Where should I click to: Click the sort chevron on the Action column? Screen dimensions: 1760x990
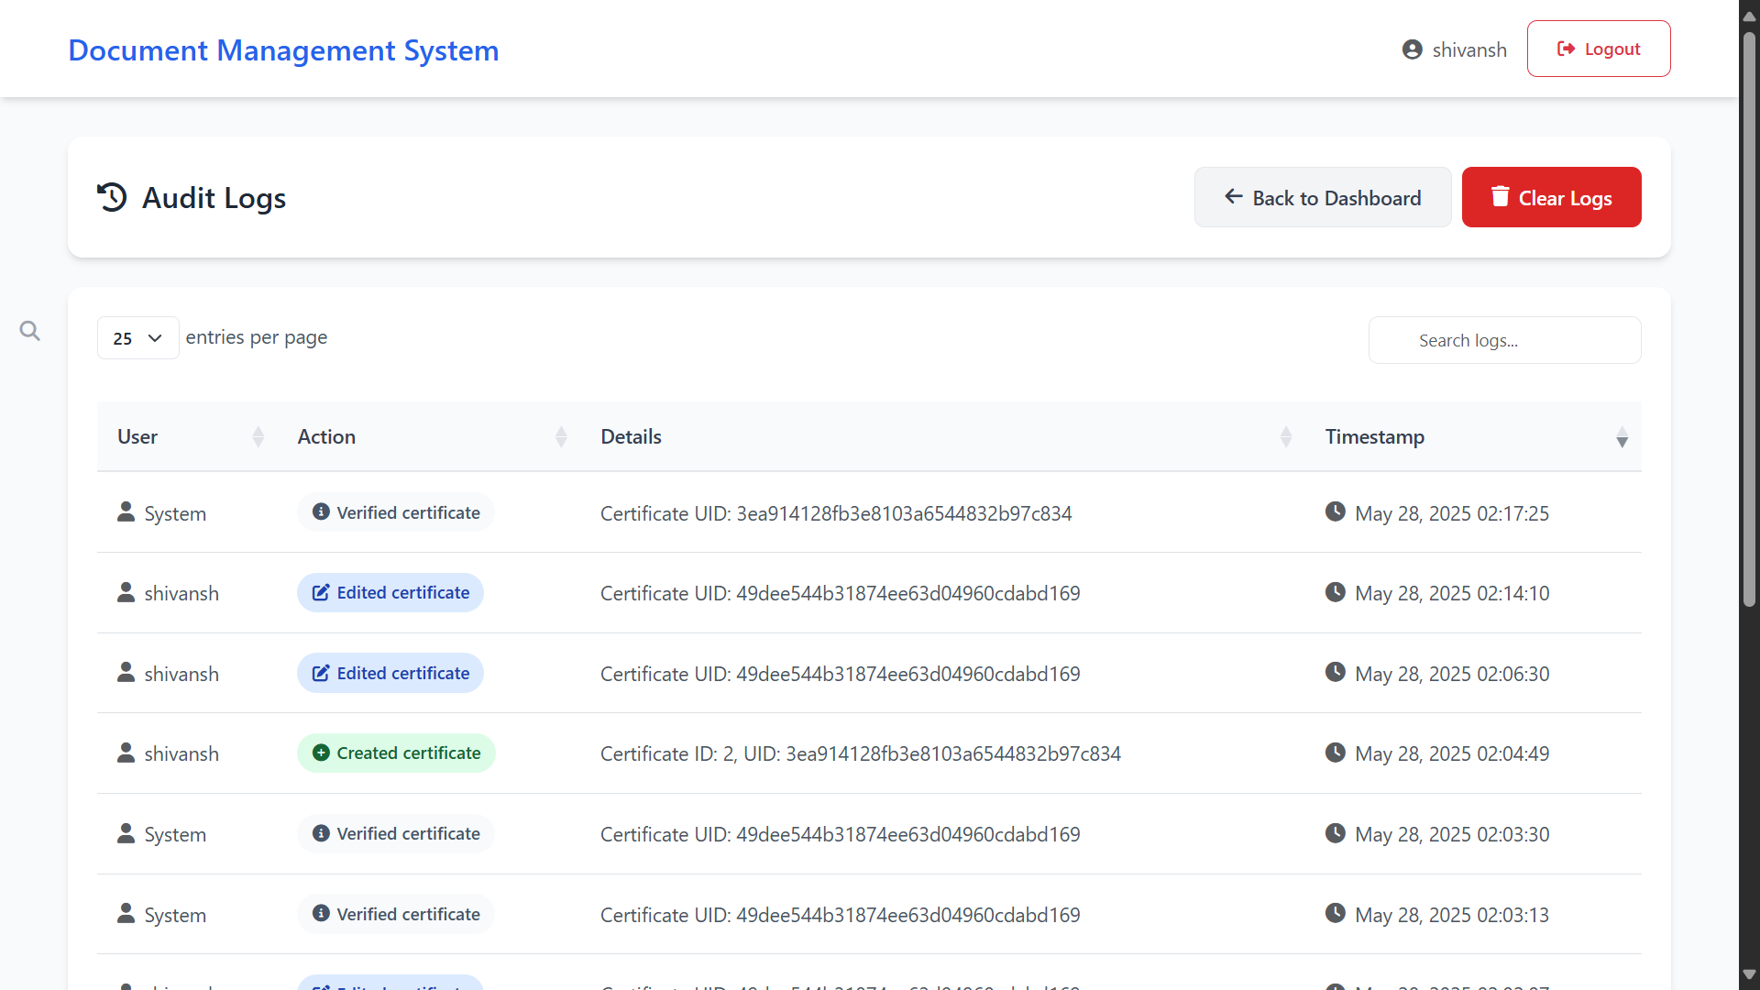point(561,436)
